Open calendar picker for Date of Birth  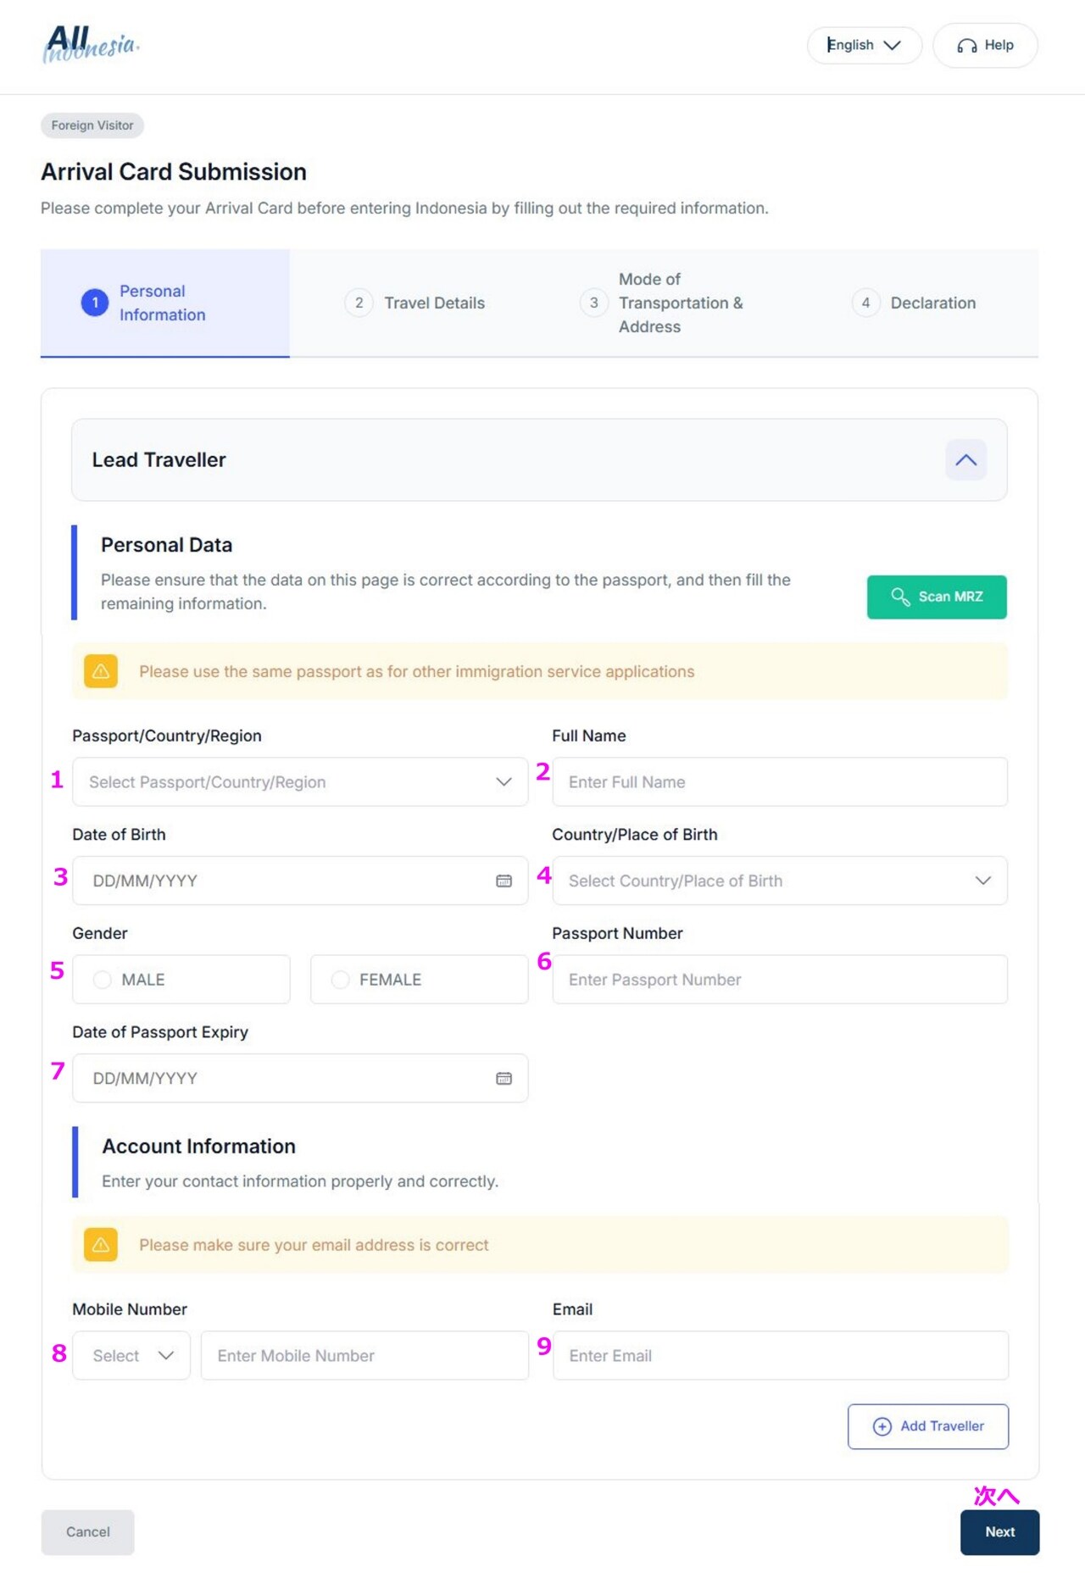pyautogui.click(x=504, y=881)
